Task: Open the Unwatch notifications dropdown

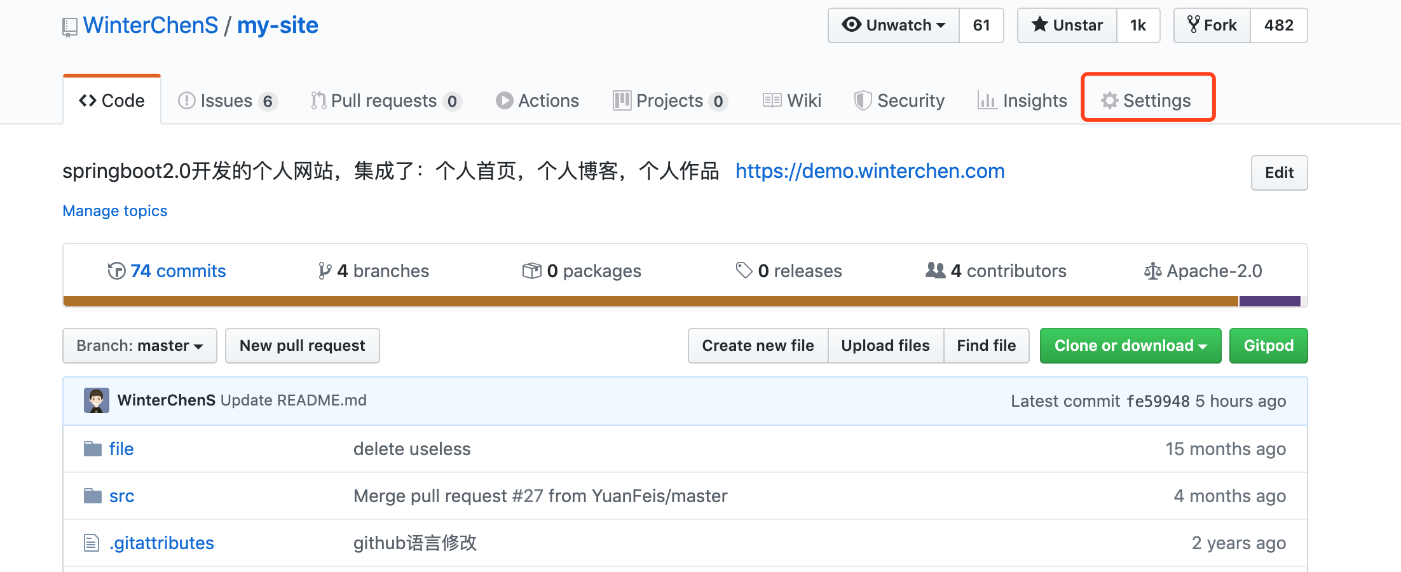Action: point(894,25)
